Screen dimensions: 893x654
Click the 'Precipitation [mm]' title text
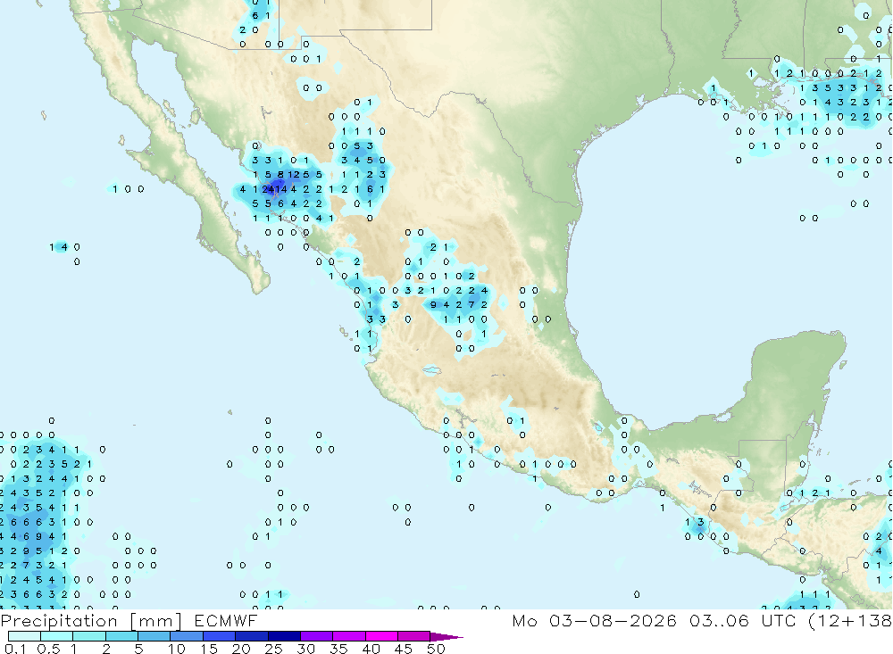(91, 621)
